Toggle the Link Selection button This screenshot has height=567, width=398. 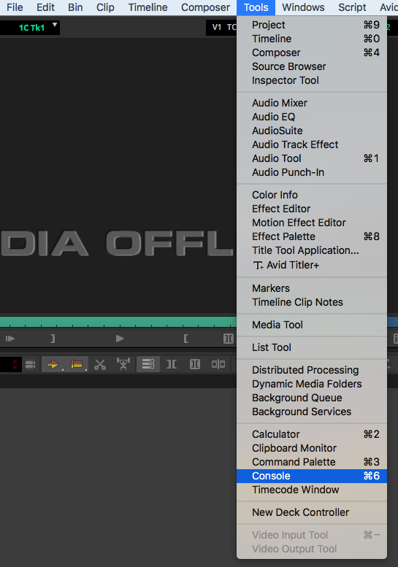[148, 364]
